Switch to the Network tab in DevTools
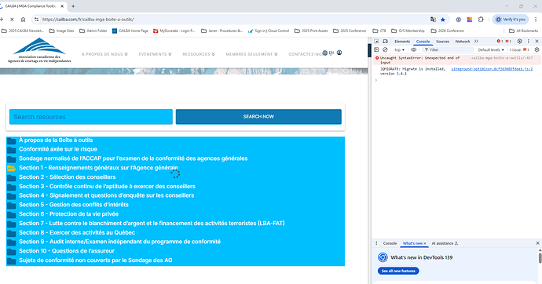 click(463, 42)
